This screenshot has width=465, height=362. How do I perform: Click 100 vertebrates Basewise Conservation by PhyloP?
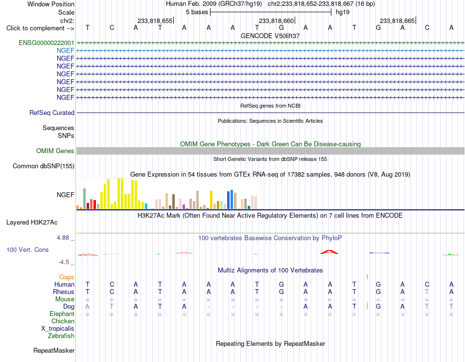[270, 238]
